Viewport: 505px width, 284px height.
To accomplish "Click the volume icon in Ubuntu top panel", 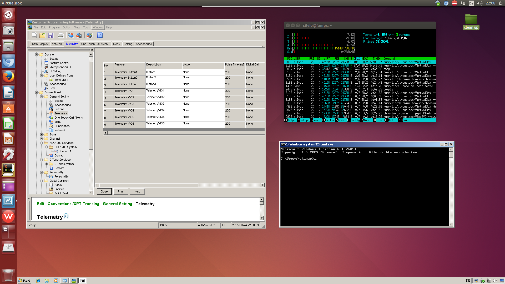I will [x=480, y=3].
